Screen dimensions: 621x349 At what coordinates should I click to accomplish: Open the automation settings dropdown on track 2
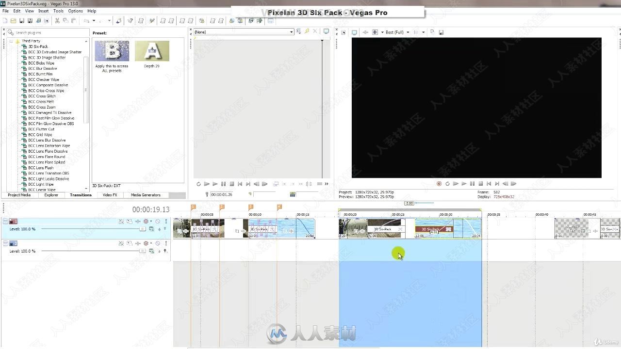point(151,243)
